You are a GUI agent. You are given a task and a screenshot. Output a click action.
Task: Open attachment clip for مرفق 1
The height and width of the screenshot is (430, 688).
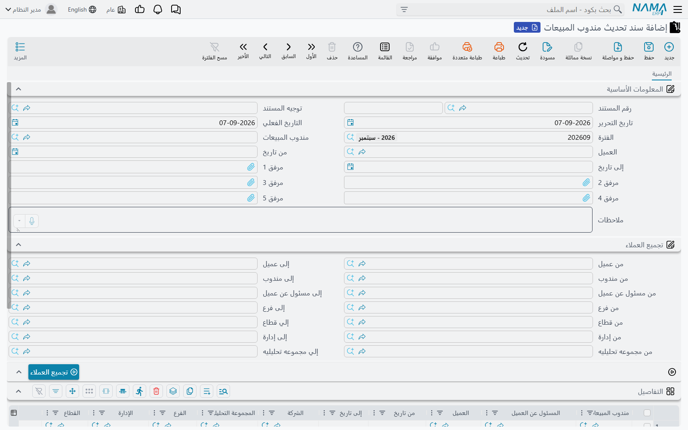[251, 167]
